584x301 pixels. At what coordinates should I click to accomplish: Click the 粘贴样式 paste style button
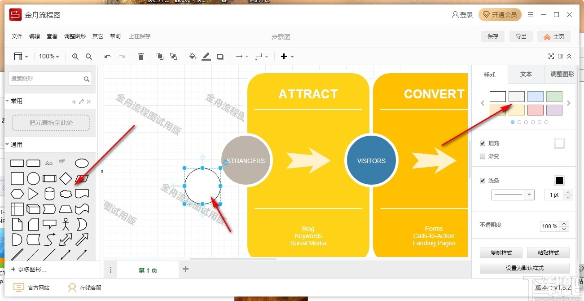(548, 253)
